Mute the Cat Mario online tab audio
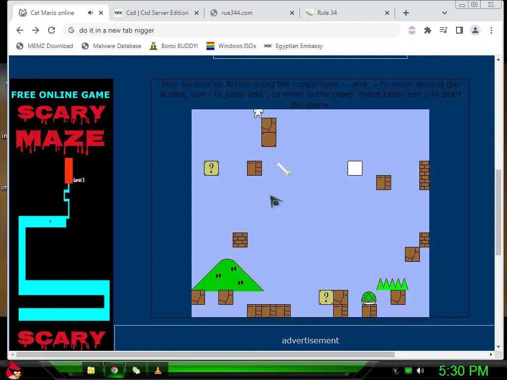Image resolution: width=507 pixels, height=380 pixels. click(x=90, y=12)
